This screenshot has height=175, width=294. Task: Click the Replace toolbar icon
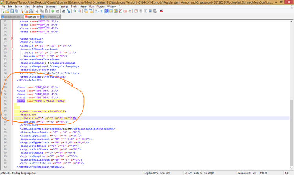point(69,11)
